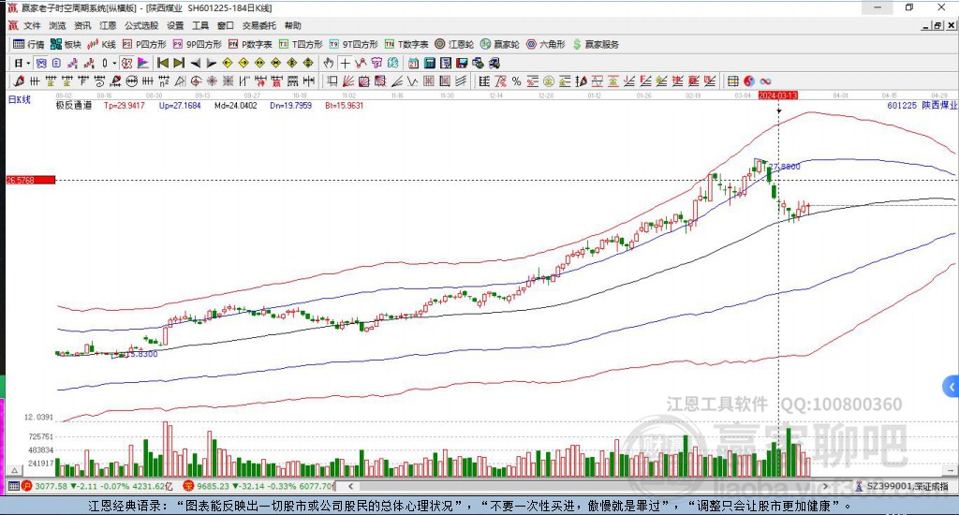Click the horizontal scrollbar right arrow
959x515 pixels.
tap(825, 486)
